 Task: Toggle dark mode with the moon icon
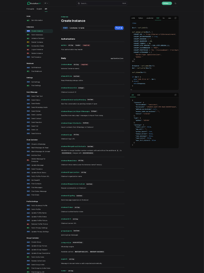(x=175, y=3)
